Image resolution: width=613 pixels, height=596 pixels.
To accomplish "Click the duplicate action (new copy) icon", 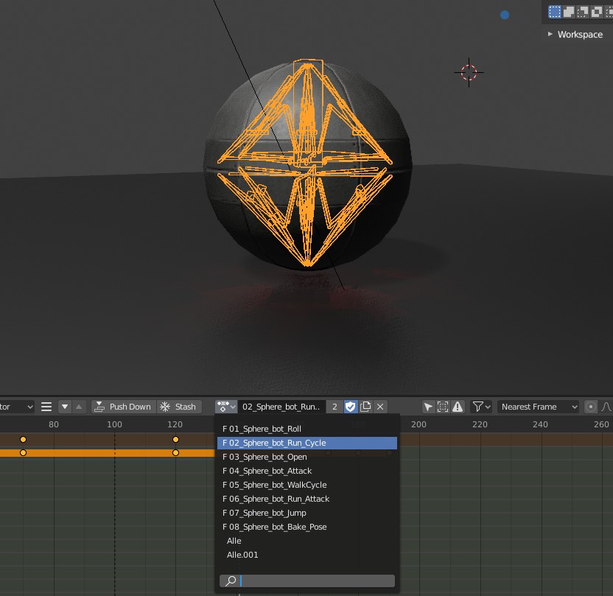I will pyautogui.click(x=365, y=407).
